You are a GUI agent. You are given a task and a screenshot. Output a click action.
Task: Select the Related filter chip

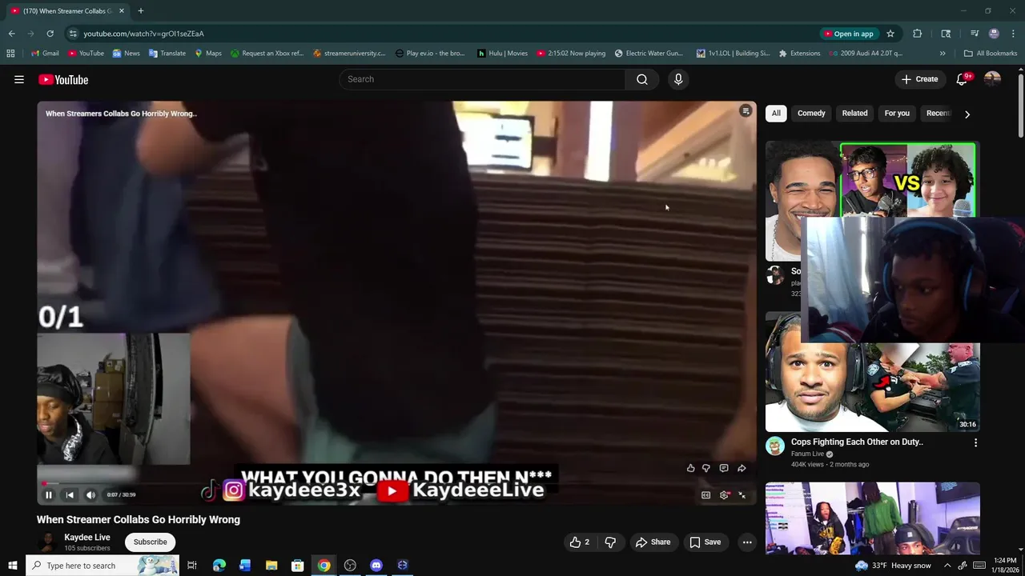(x=854, y=114)
